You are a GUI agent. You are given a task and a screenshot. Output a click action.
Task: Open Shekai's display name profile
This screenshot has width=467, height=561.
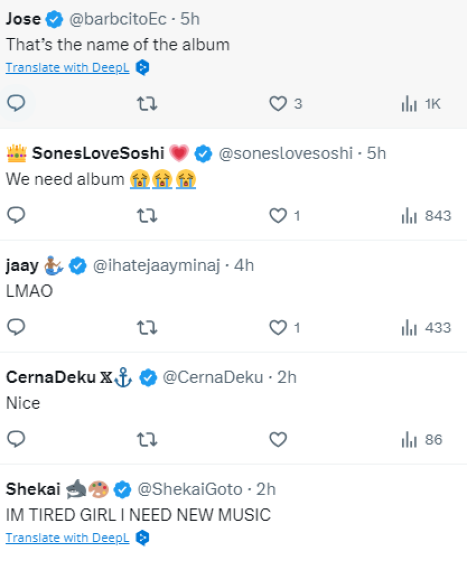coord(33,489)
